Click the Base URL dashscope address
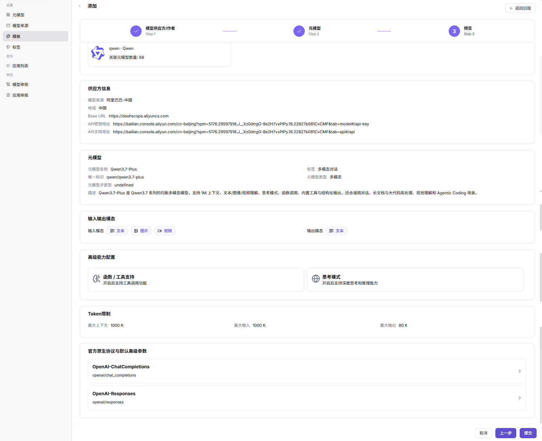The image size is (542, 441). pos(139,116)
